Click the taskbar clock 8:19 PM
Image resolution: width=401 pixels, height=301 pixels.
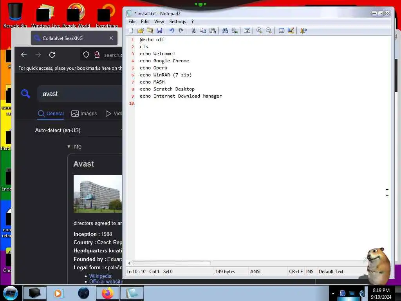(381, 290)
